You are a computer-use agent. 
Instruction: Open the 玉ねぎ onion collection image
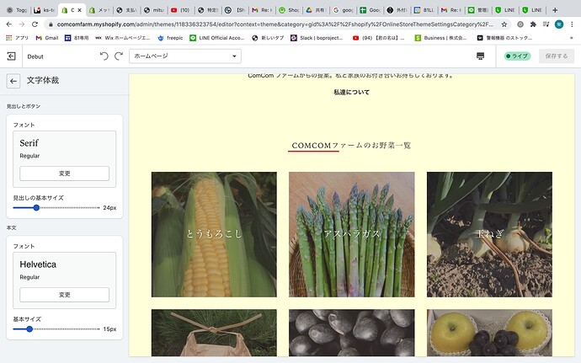click(489, 234)
